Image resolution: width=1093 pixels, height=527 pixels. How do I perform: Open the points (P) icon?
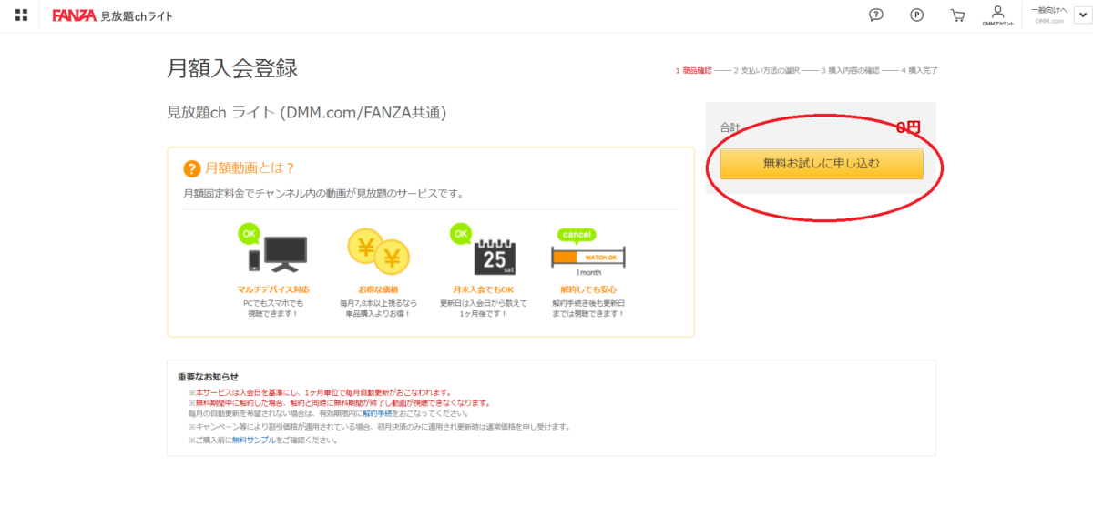point(916,15)
